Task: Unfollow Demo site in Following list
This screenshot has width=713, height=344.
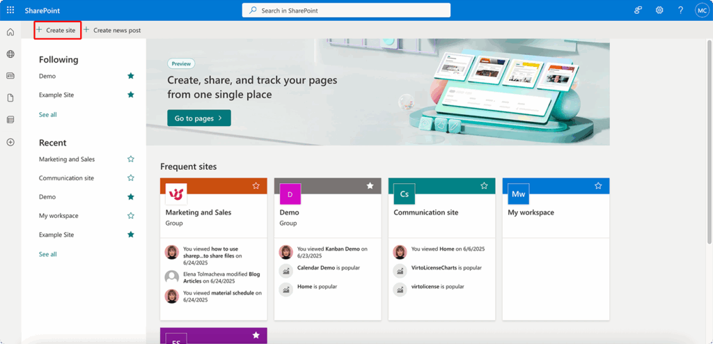Action: 130,76
